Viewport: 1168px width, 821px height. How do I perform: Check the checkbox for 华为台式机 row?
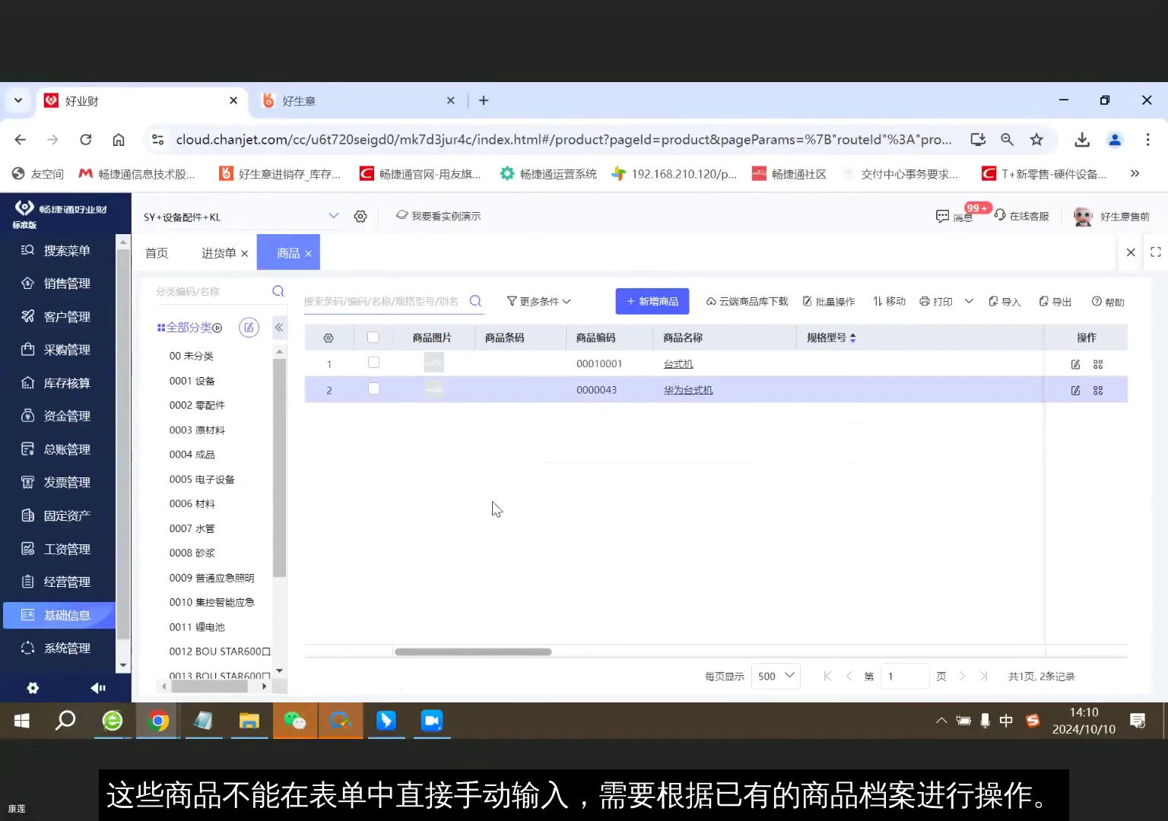click(x=373, y=388)
